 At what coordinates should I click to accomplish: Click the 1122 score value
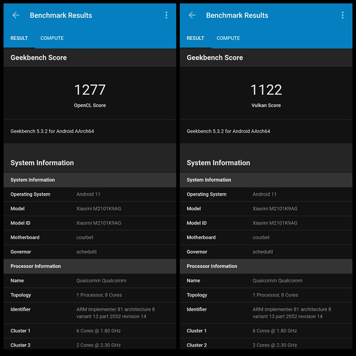(266, 90)
